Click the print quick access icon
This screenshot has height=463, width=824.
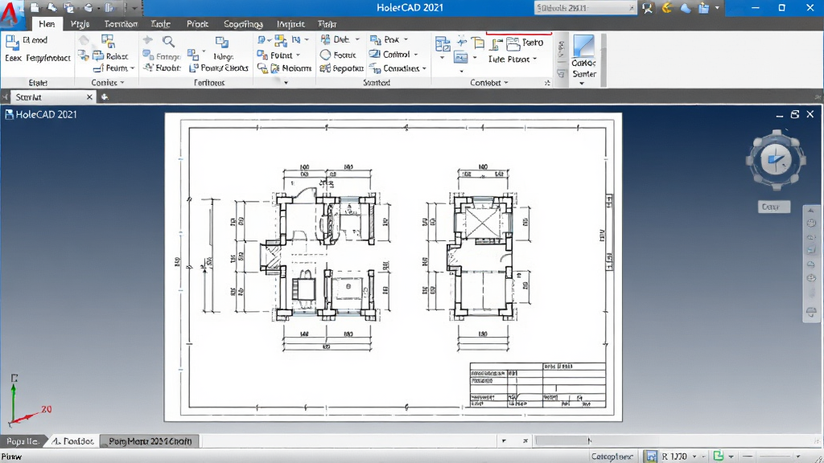click(89, 8)
